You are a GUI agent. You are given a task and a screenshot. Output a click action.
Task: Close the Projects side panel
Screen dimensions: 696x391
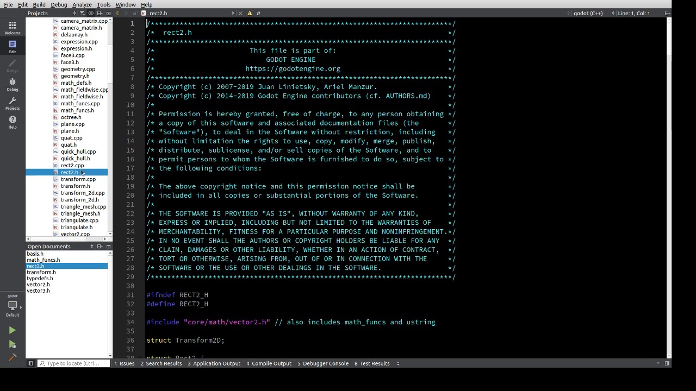pyautogui.click(x=108, y=13)
